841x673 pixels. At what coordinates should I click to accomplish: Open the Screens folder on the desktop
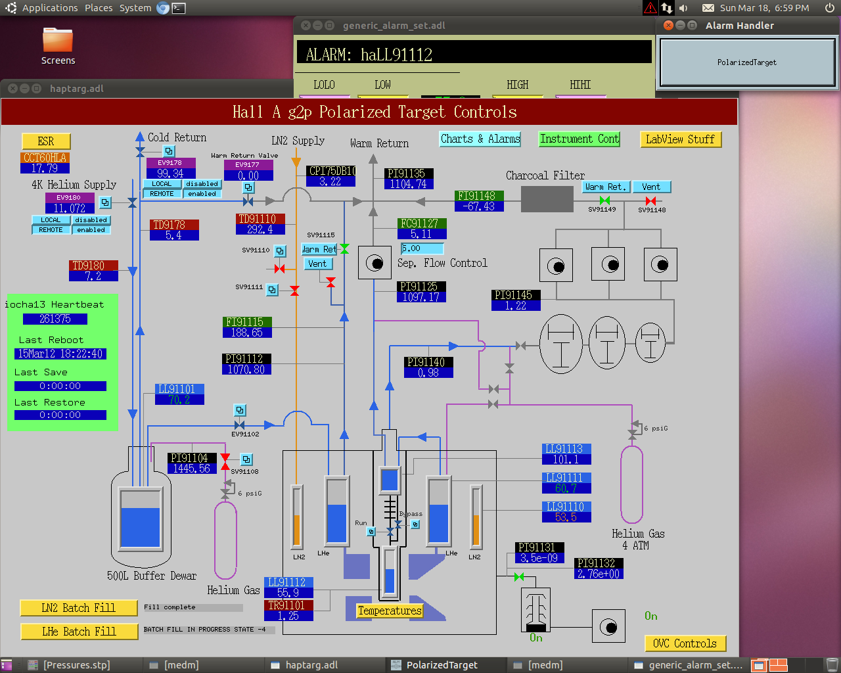point(58,46)
